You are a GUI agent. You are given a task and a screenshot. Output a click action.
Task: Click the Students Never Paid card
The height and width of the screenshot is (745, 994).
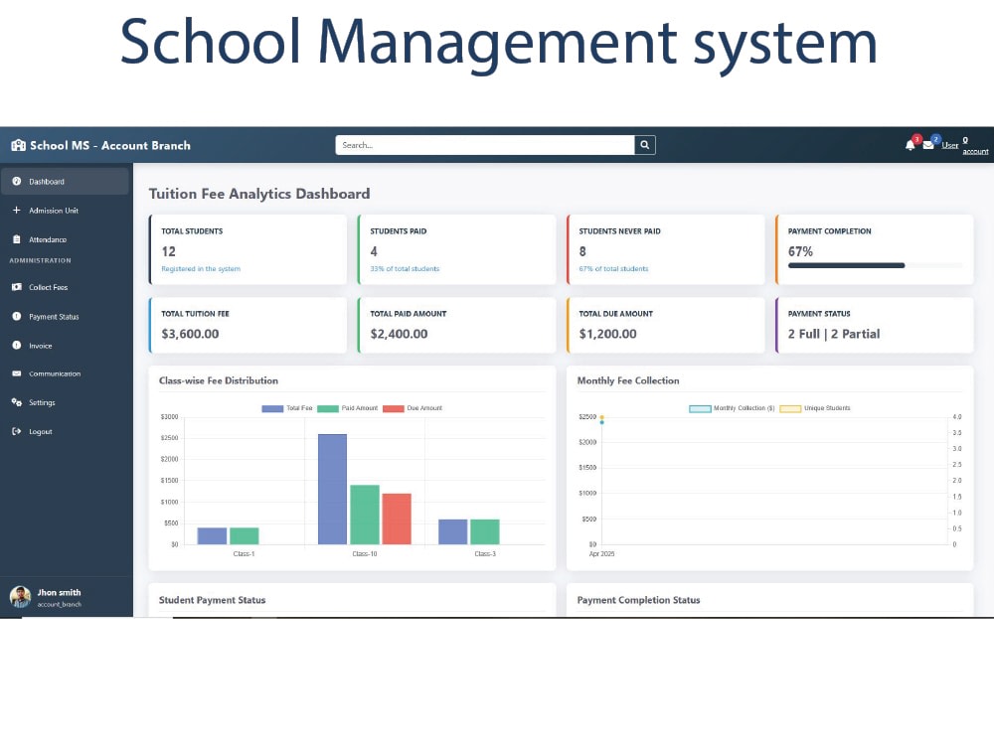(x=666, y=249)
